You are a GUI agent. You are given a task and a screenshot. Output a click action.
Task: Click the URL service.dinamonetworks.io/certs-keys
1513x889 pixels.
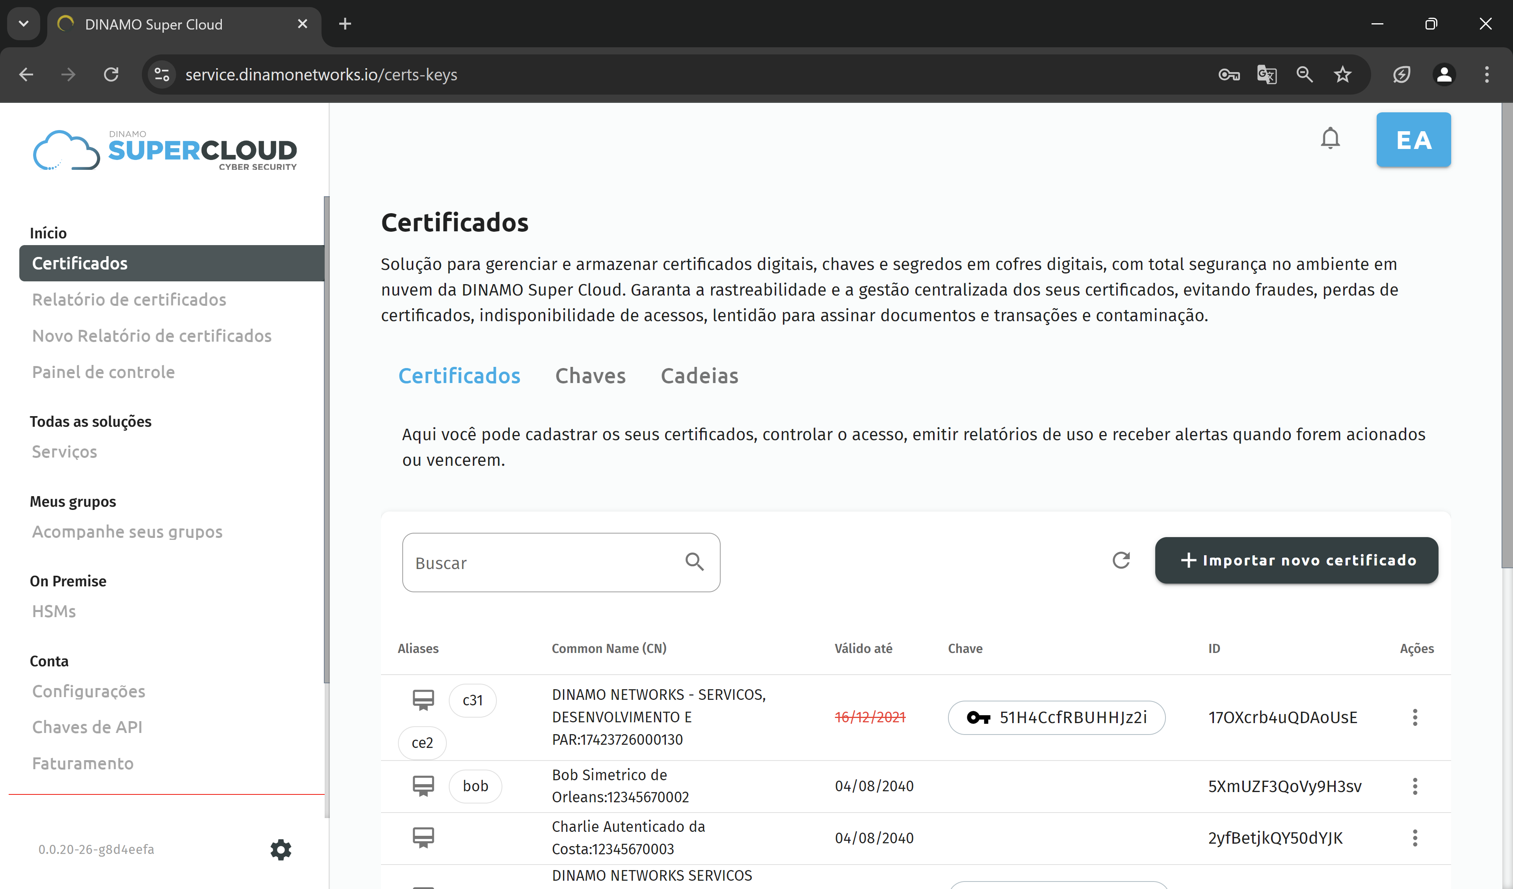321,74
